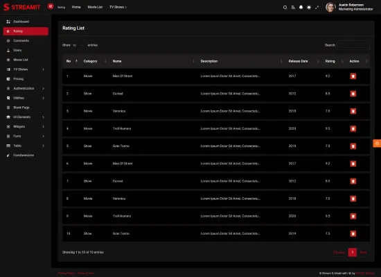Image resolution: width=381 pixels, height=277 pixels.
Task: Open the language translate icon
Action: 293,8
